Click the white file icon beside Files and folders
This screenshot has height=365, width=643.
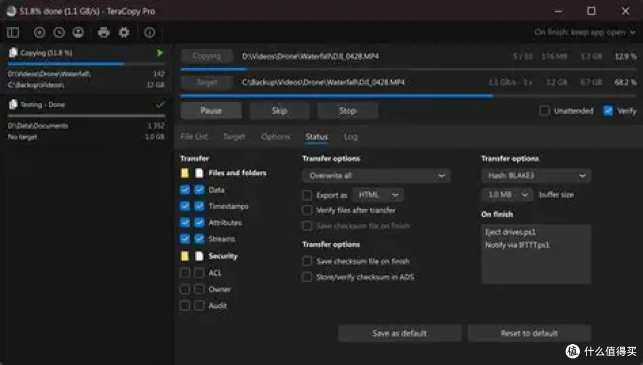coord(199,173)
